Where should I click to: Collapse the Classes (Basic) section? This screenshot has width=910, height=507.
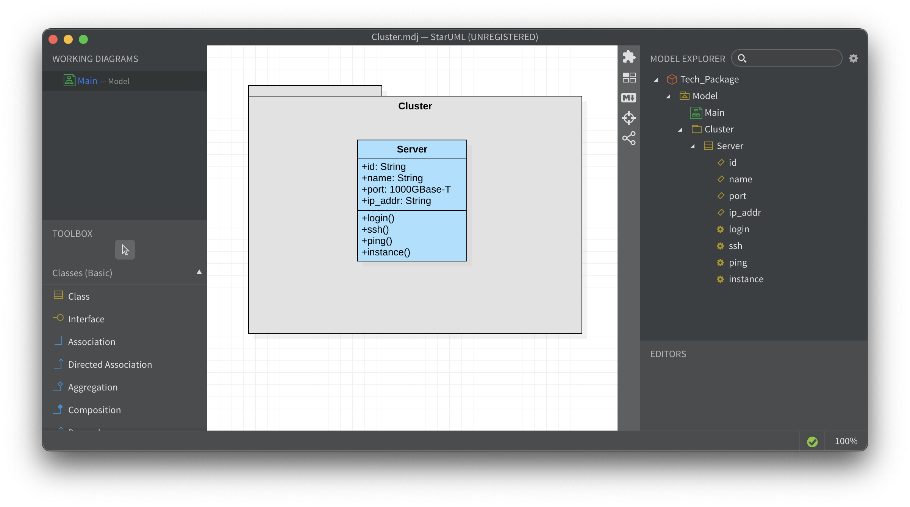199,272
